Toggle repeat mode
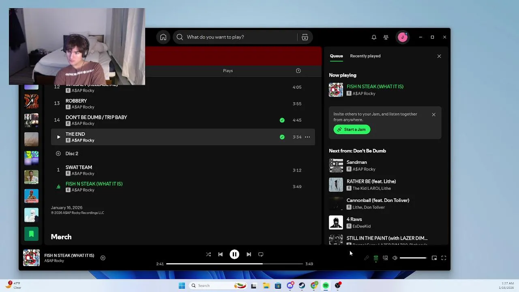The height and width of the screenshot is (292, 519). [261, 254]
